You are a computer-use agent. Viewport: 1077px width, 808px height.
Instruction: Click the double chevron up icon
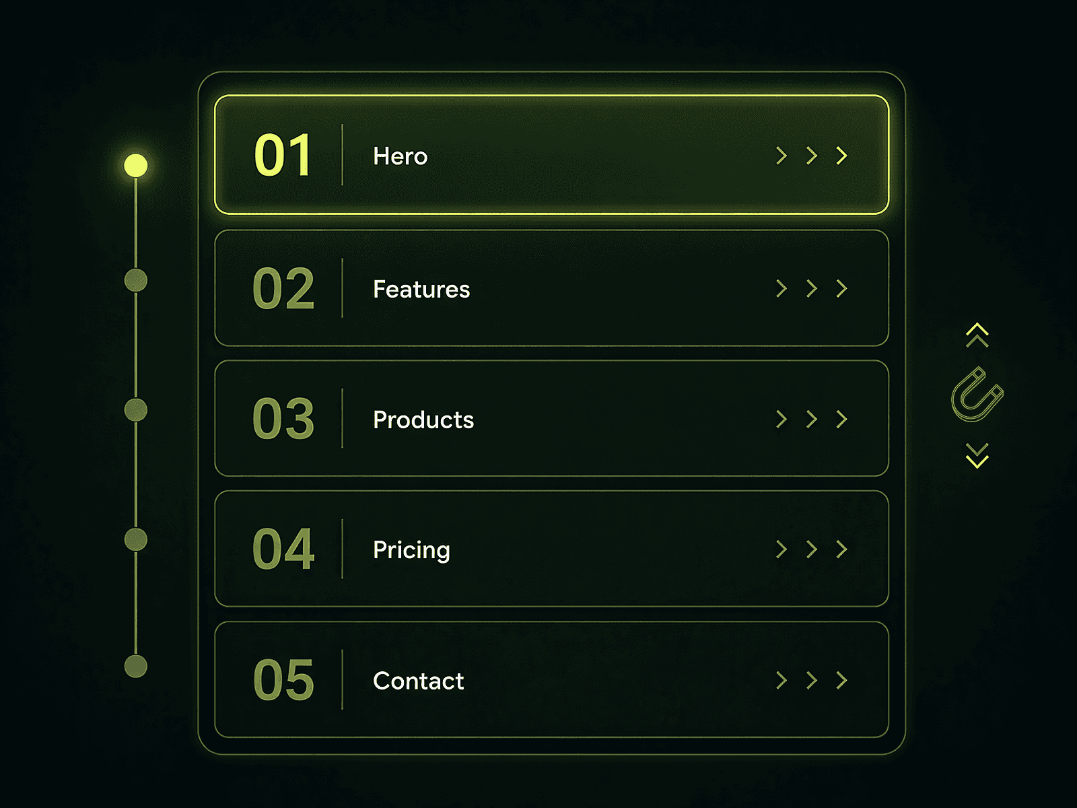[x=977, y=335]
